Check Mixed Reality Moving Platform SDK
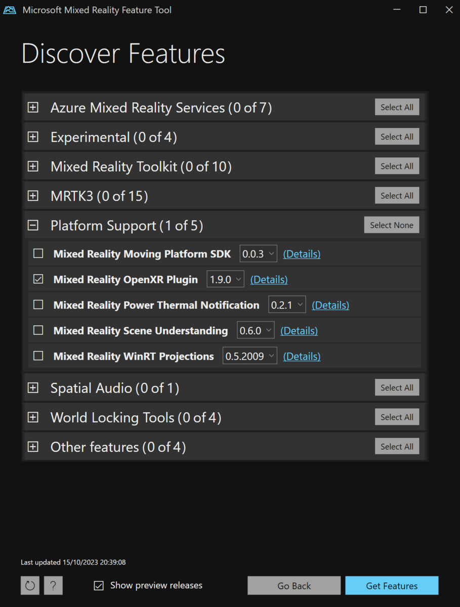460x607 pixels. coord(38,253)
